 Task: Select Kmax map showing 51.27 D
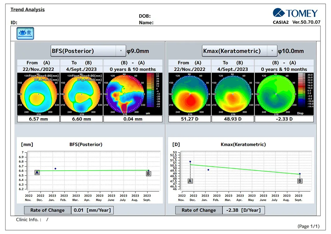click(x=190, y=94)
